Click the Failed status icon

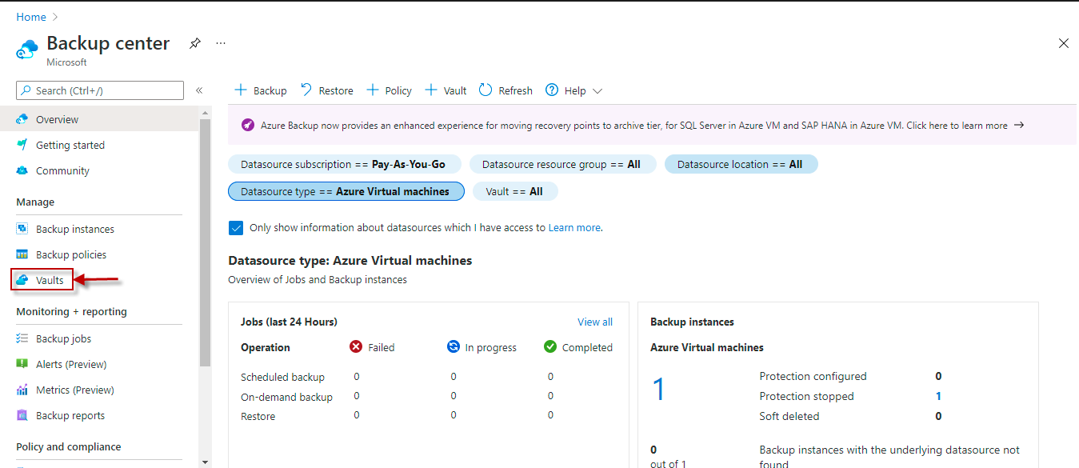pos(357,346)
